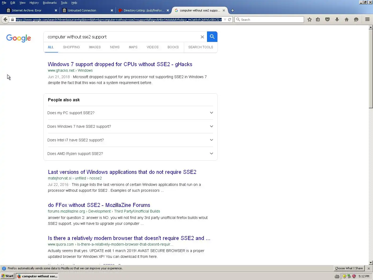Screen dimensions: 373x280
Task: Click the Hello chat smiley icon
Action: [356, 19]
